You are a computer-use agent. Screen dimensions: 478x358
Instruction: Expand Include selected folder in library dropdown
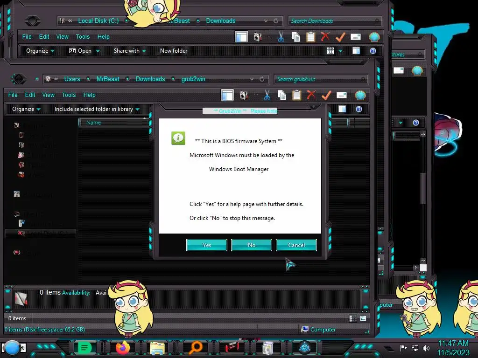point(97,109)
